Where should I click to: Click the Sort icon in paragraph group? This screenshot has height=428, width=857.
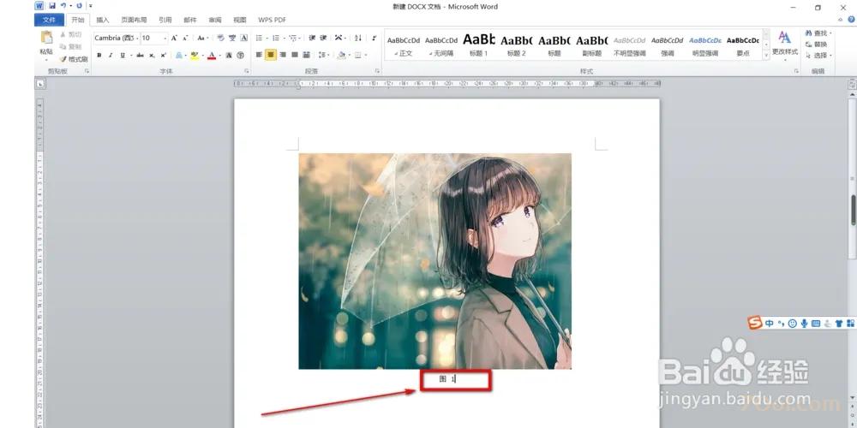[x=358, y=39]
